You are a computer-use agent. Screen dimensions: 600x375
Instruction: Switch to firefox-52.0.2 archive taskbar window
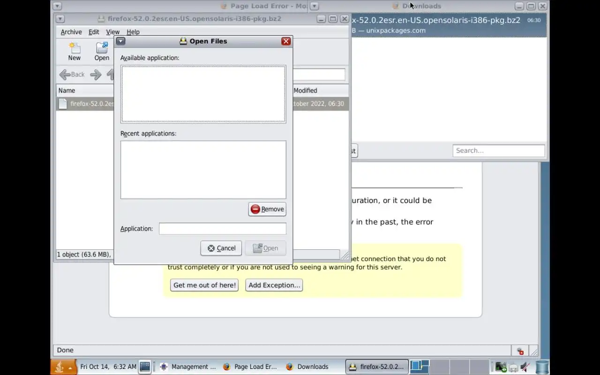[x=377, y=367]
